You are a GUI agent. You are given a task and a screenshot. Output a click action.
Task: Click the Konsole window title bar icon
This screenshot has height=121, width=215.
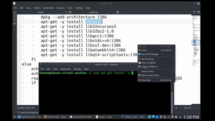[x=41, y=65]
